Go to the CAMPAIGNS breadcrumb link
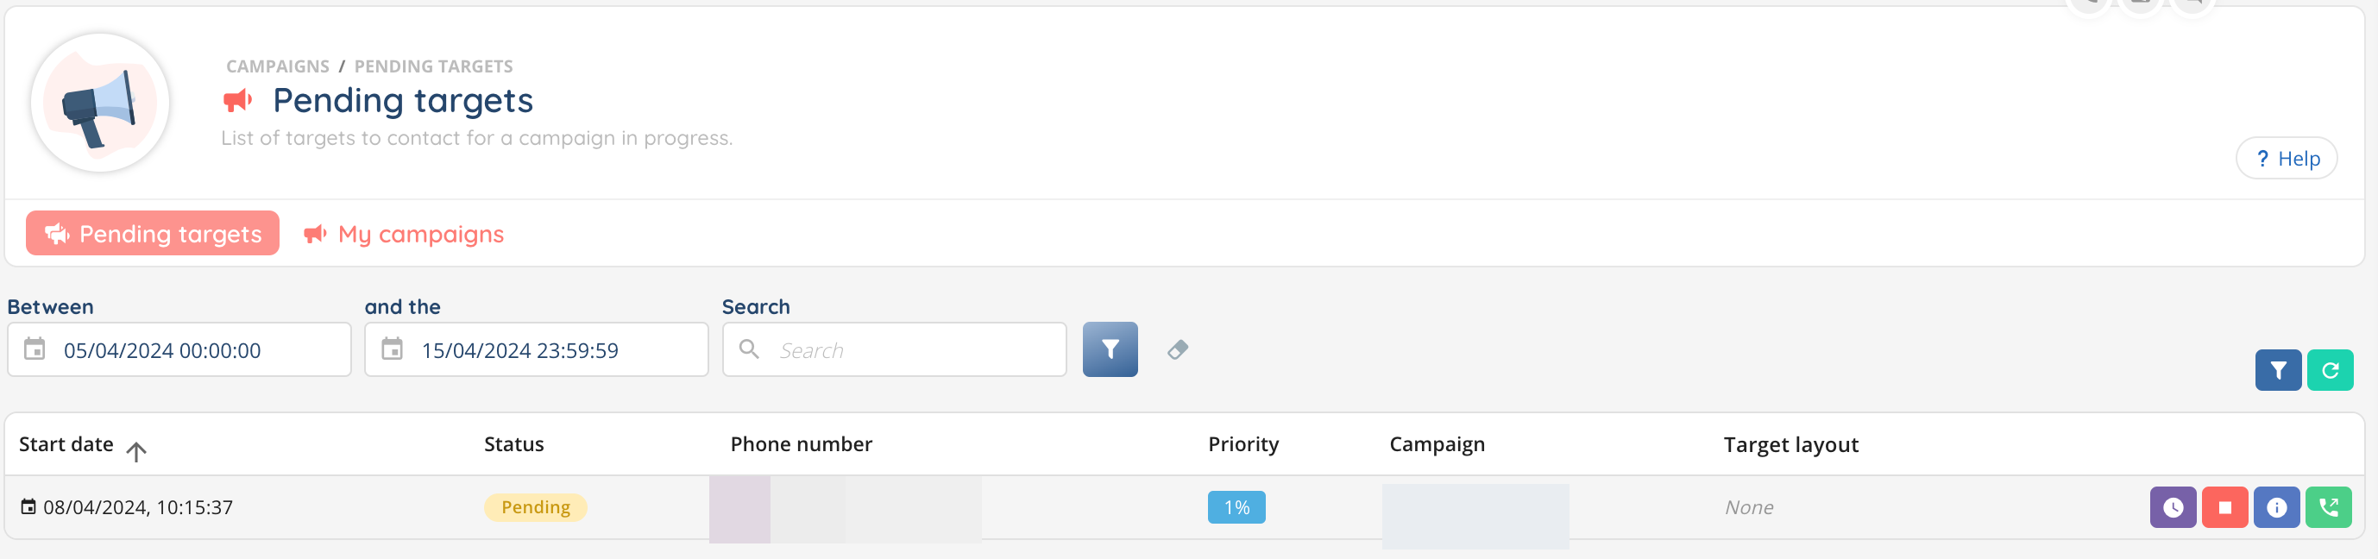Viewport: 2378px width, 559px height. pos(277,66)
